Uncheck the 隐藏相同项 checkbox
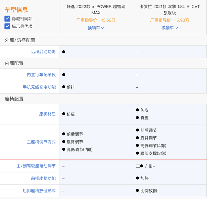 [x=7, y=19]
